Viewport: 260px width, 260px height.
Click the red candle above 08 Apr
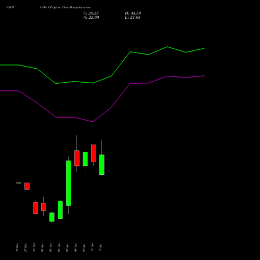77,158
